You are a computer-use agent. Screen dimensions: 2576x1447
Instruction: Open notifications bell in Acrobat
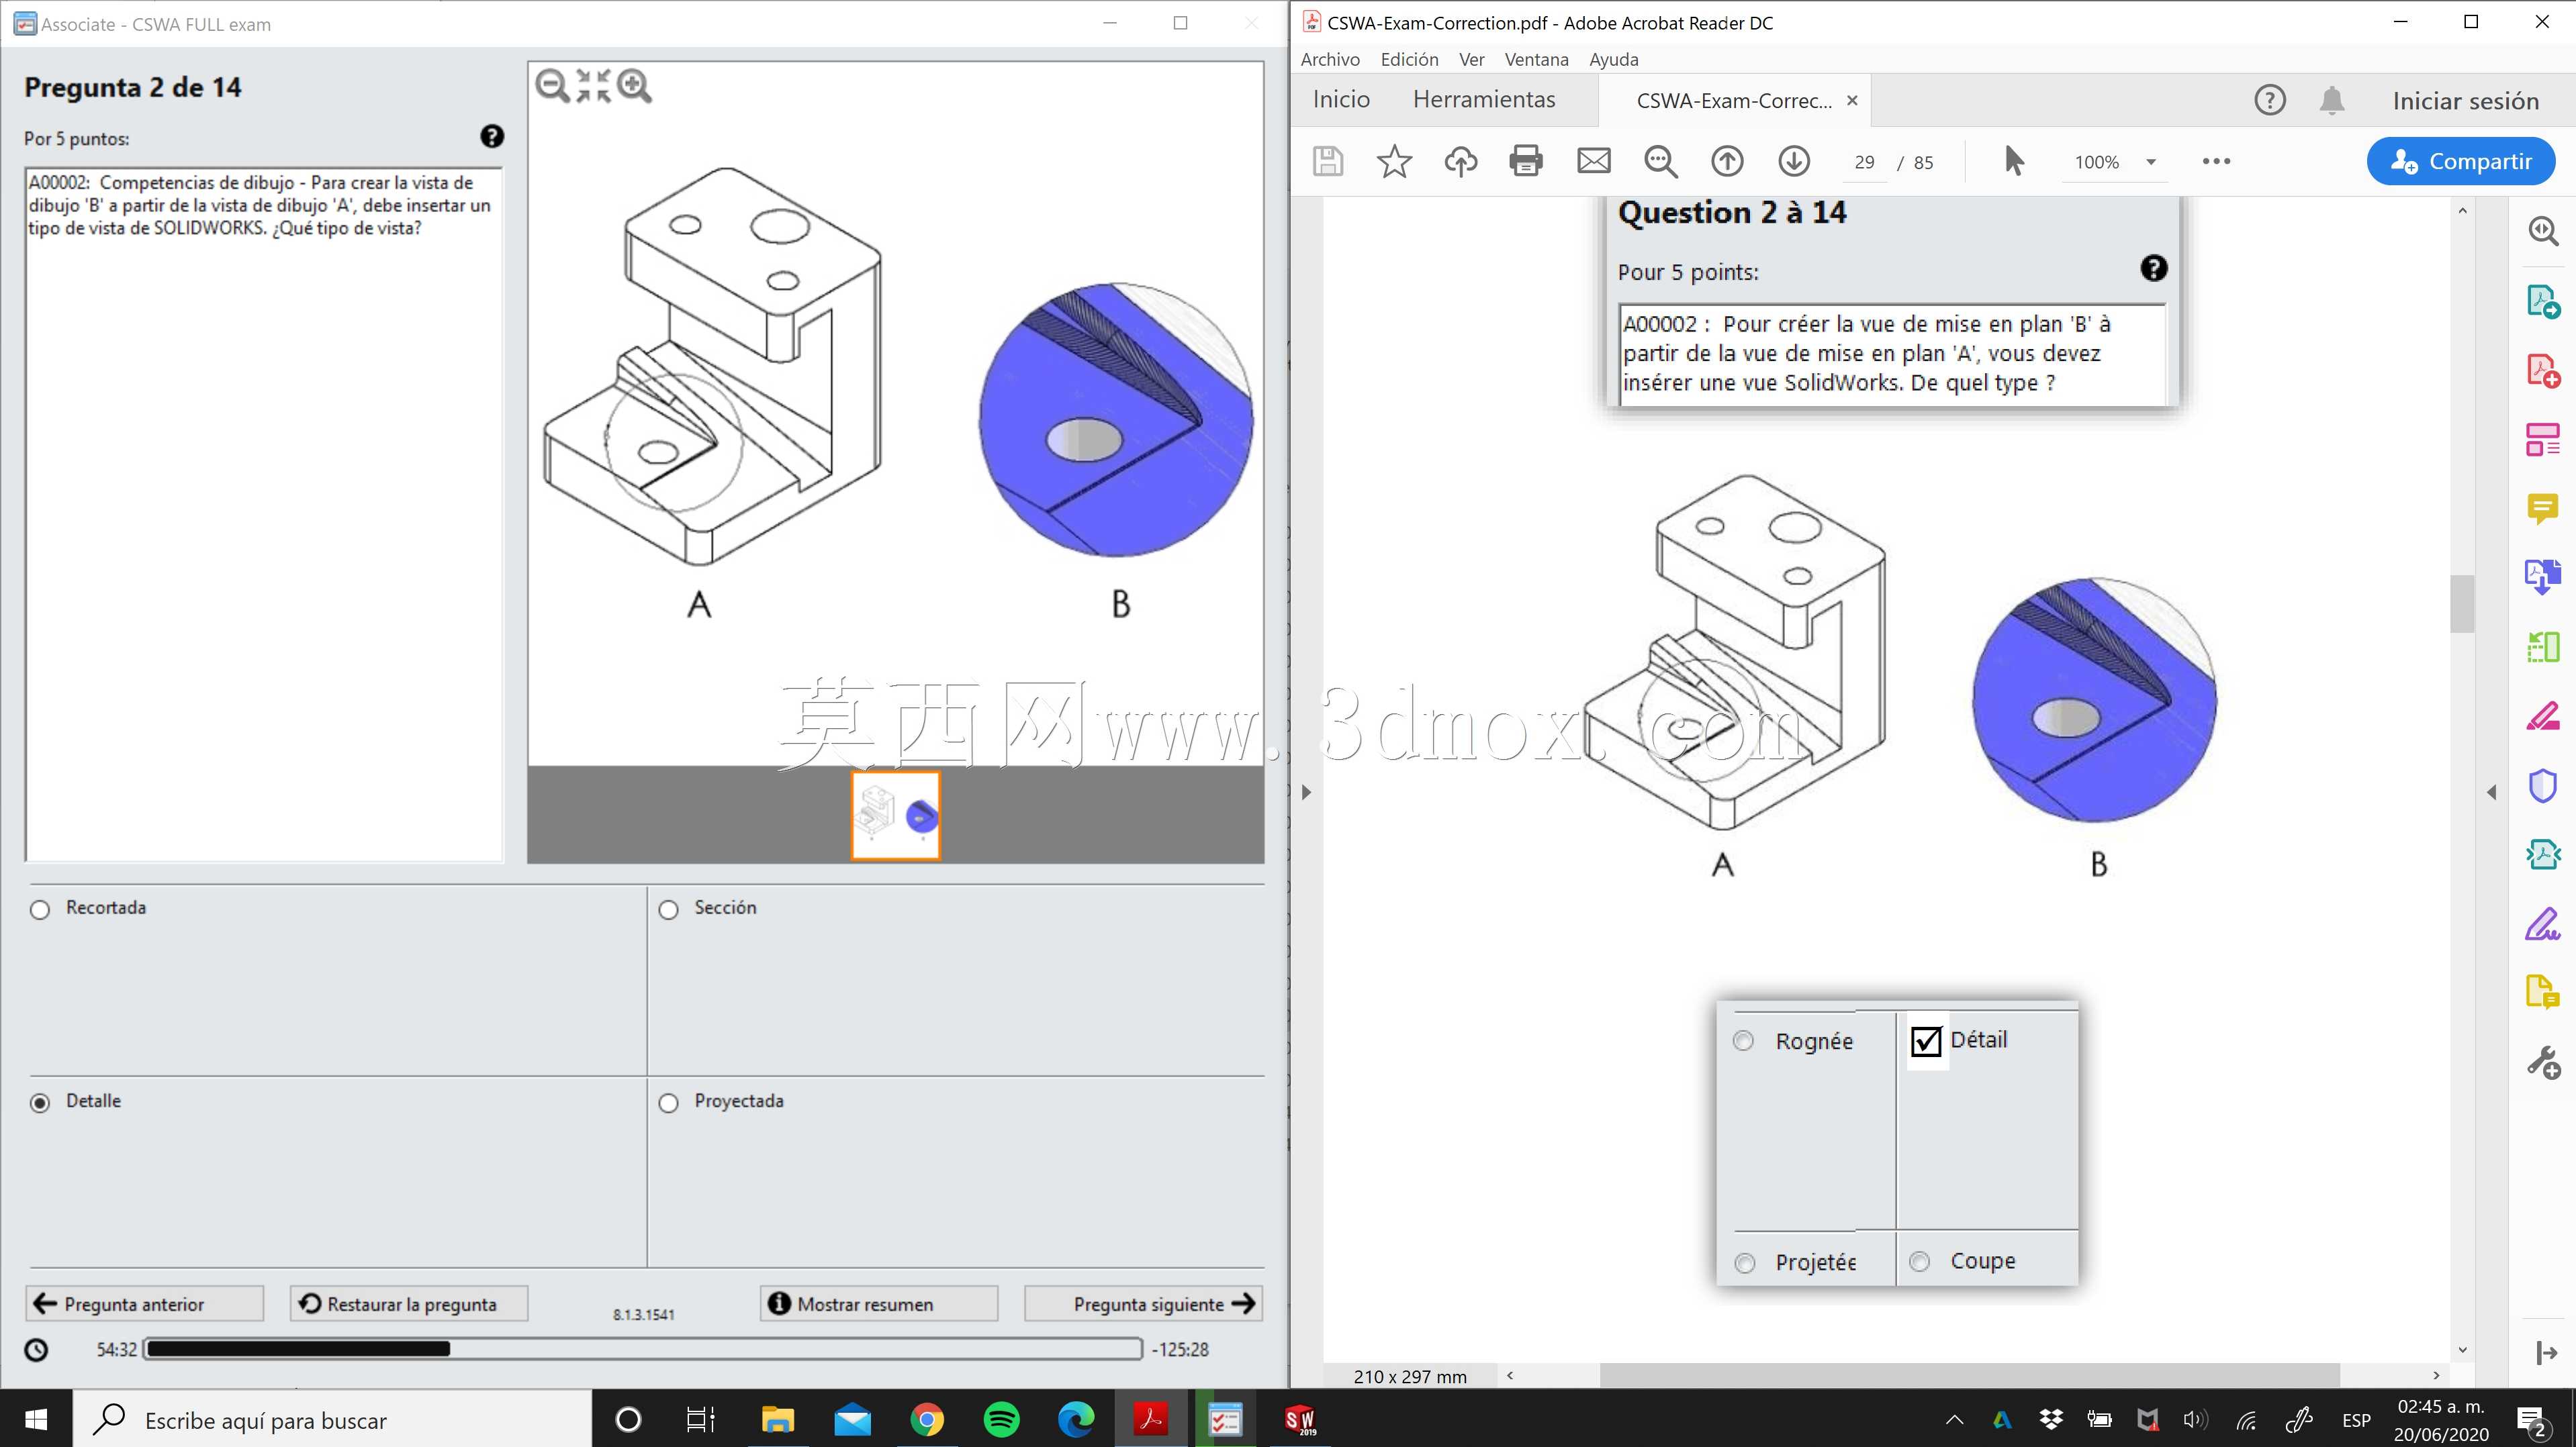[x=2332, y=100]
